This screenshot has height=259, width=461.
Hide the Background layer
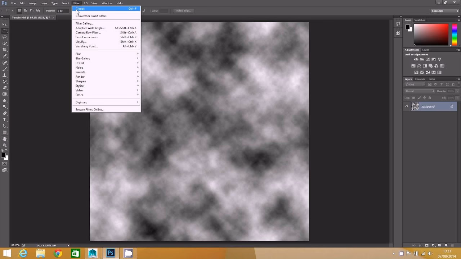407,106
